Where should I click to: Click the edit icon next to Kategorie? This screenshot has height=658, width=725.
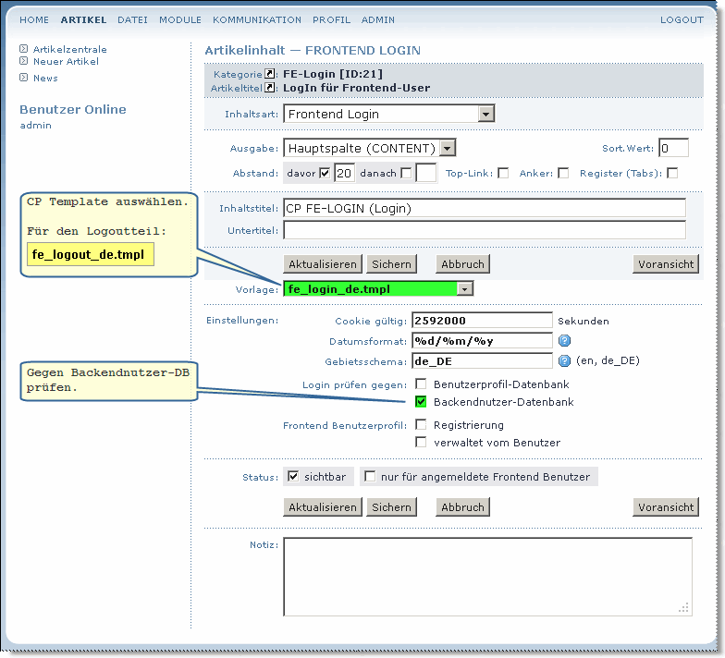pyautogui.click(x=270, y=74)
